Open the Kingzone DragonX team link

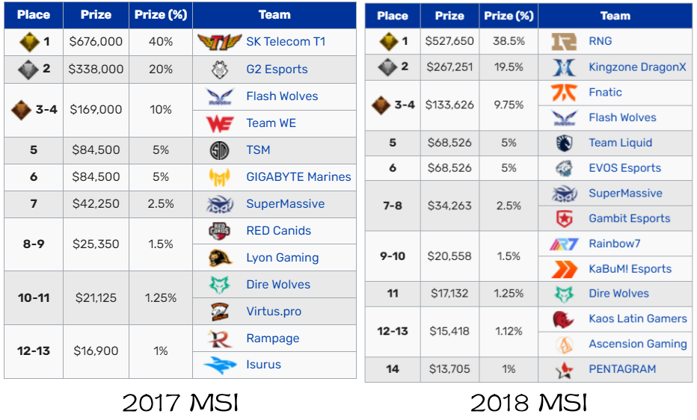point(637,67)
